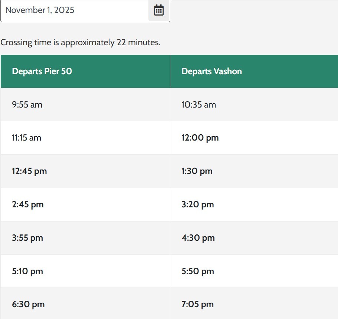Viewport: 338px width, 319px height.
Task: Click the November 1, 2025 date field
Action: coord(74,10)
